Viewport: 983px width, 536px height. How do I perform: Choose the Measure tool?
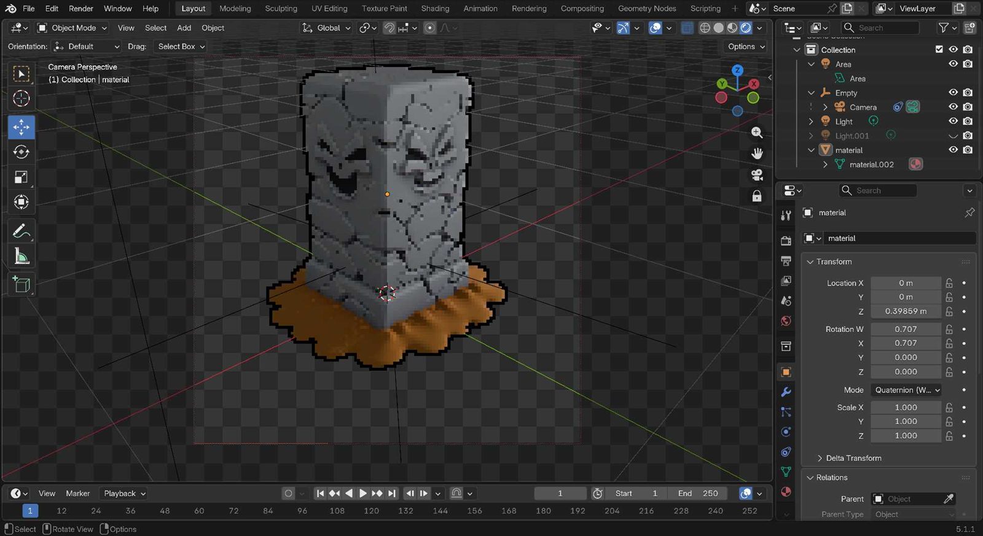coord(22,257)
